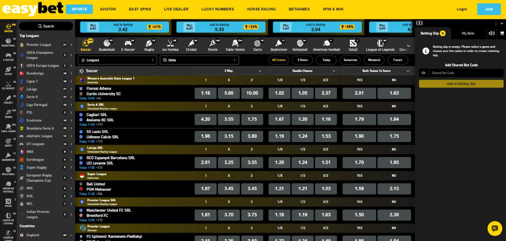The image size is (506, 241).
Task: Pick Manchester United FC SRL BTTS No 2.30
Action: [394, 215]
